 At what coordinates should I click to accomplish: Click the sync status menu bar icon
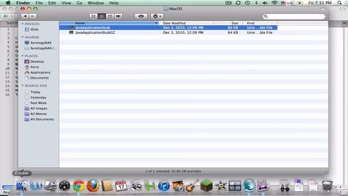pyautogui.click(x=238, y=3)
